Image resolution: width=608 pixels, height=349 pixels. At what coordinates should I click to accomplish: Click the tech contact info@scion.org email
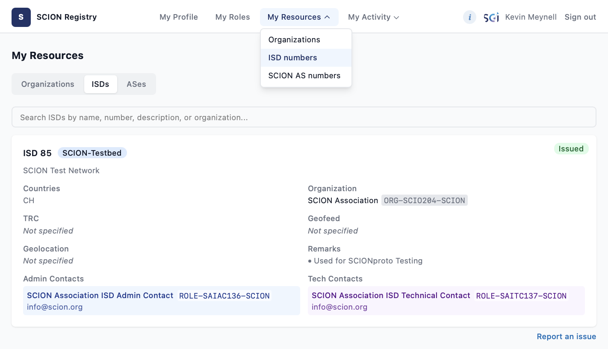point(339,307)
